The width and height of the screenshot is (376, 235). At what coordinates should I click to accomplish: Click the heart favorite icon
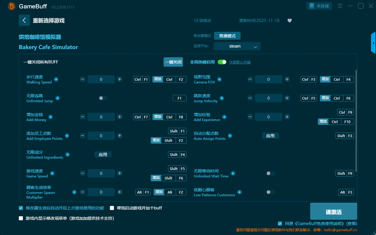pos(289,21)
